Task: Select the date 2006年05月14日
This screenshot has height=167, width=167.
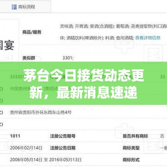Action: coord(26,160)
